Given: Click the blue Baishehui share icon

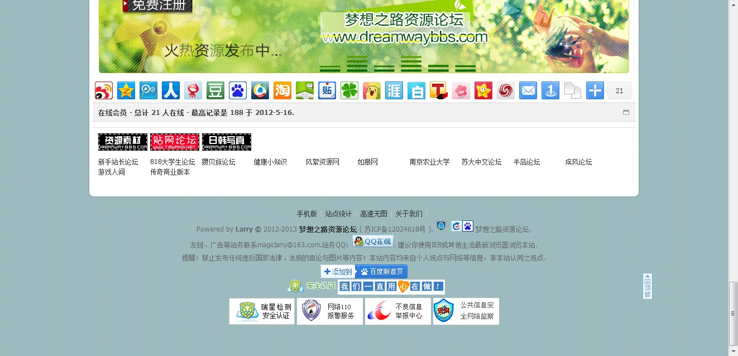Looking at the screenshot, I should 416,90.
